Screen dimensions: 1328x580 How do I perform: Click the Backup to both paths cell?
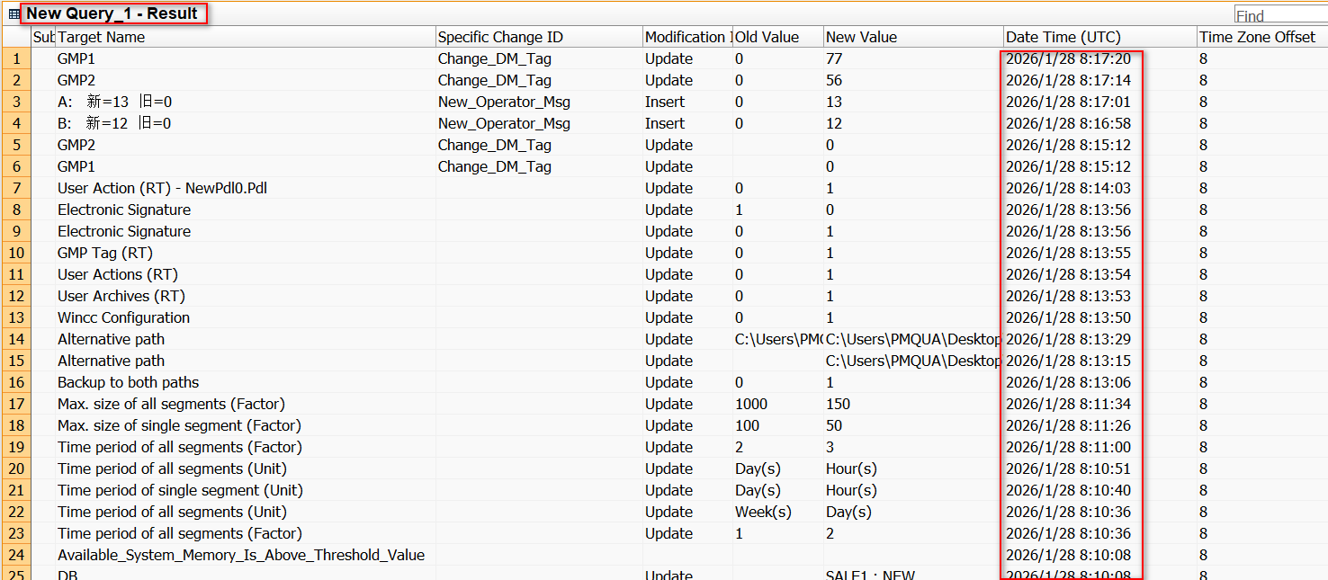128,382
